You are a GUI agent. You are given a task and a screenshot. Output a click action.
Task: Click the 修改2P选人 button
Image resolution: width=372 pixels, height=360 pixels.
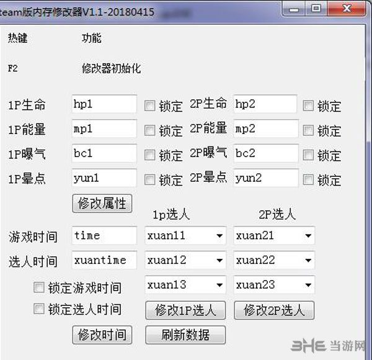click(x=274, y=310)
